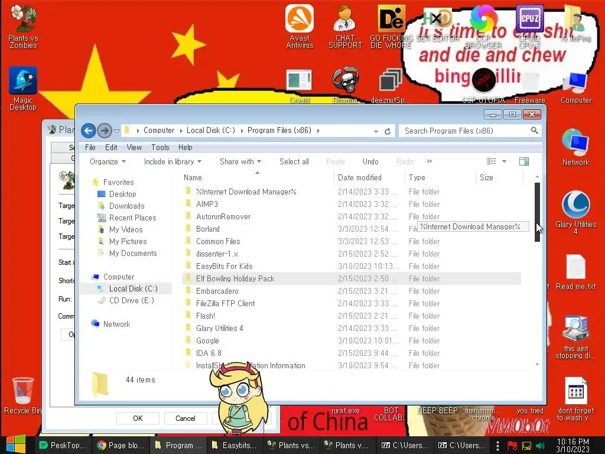Toggle the preview pane icon
Viewport: 605px width, 454px height.
tap(524, 161)
